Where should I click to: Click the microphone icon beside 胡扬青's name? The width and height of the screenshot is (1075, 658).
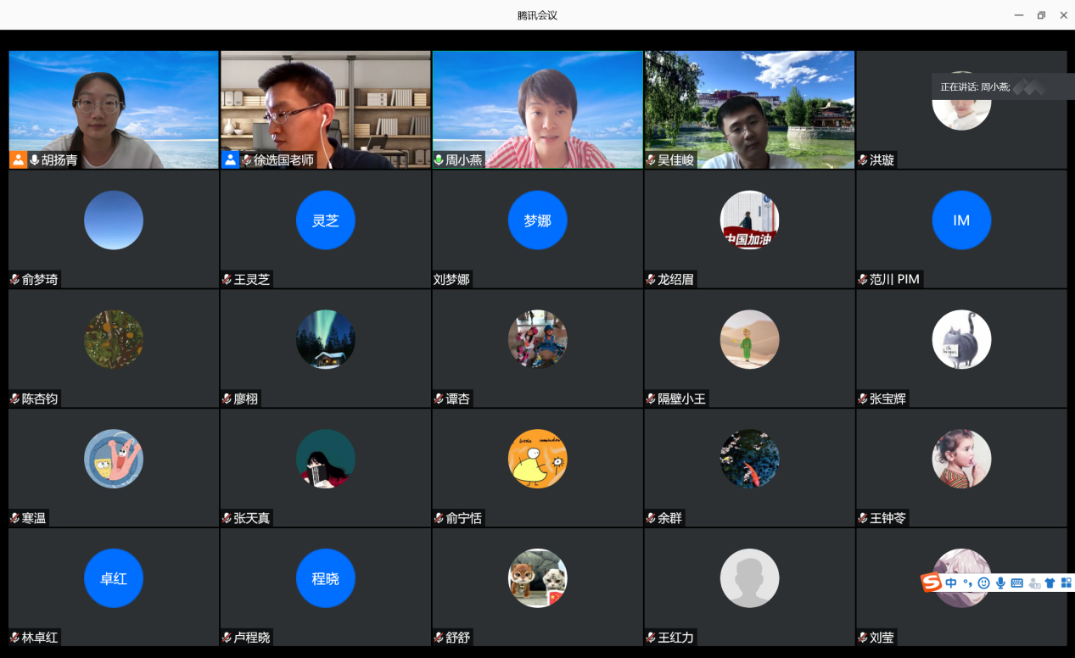(35, 159)
